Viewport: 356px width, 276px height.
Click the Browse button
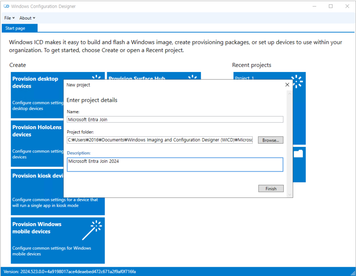coord(271,140)
